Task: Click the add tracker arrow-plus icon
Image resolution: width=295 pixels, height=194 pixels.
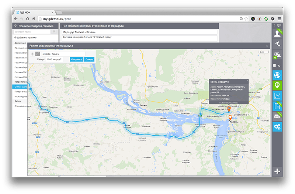Action: [277, 44]
